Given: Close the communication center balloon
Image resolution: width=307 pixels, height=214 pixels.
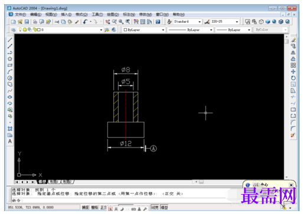Looking at the screenshot, I should [291, 185].
